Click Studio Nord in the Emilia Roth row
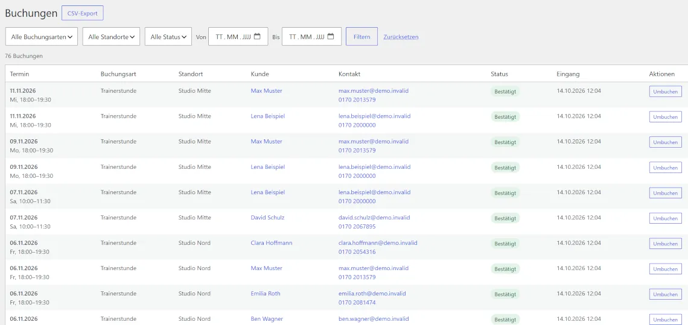This screenshot has width=688, height=325. tap(194, 294)
